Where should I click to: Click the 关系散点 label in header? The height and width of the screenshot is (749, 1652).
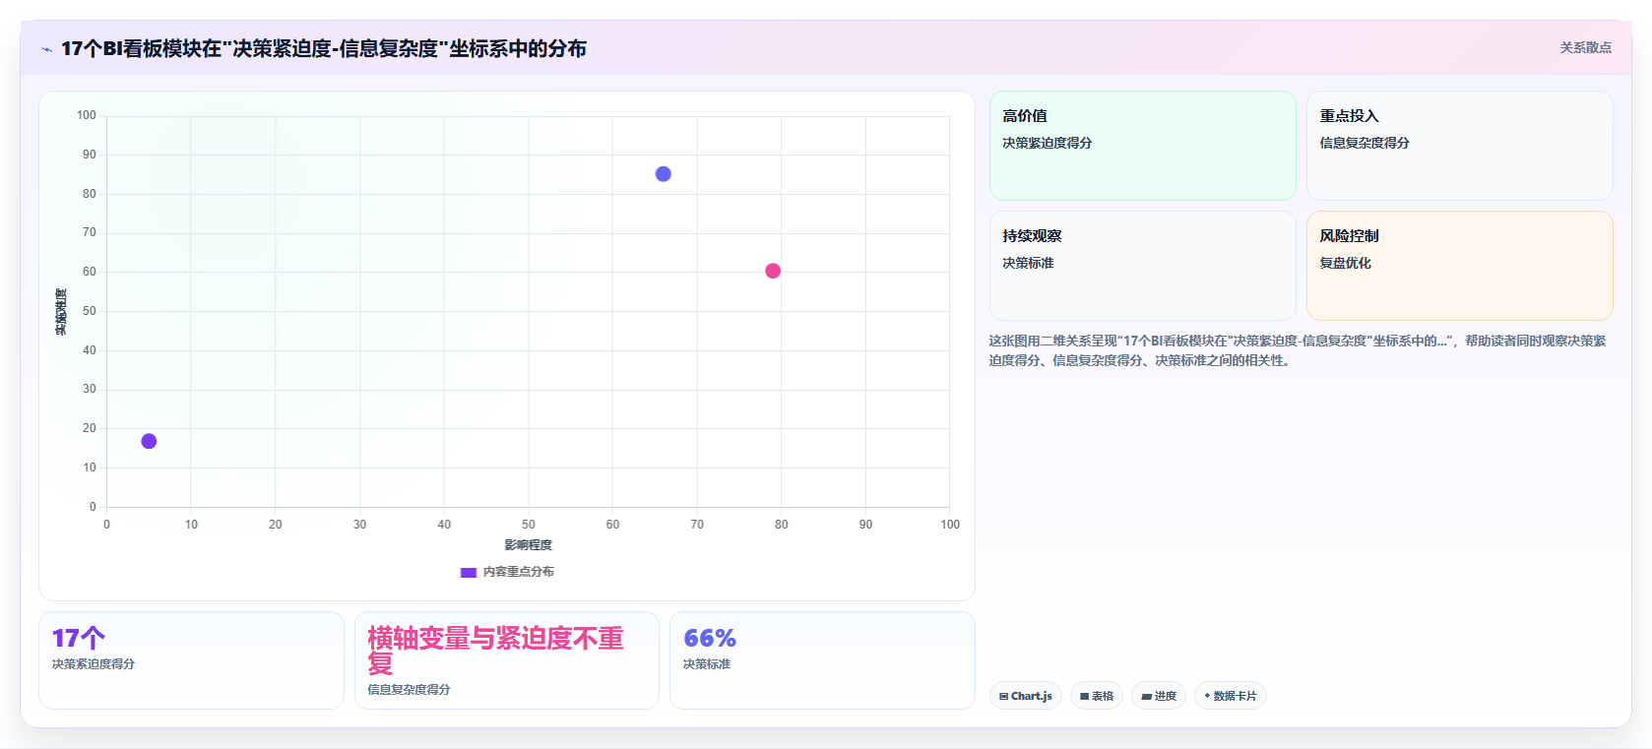[1585, 47]
